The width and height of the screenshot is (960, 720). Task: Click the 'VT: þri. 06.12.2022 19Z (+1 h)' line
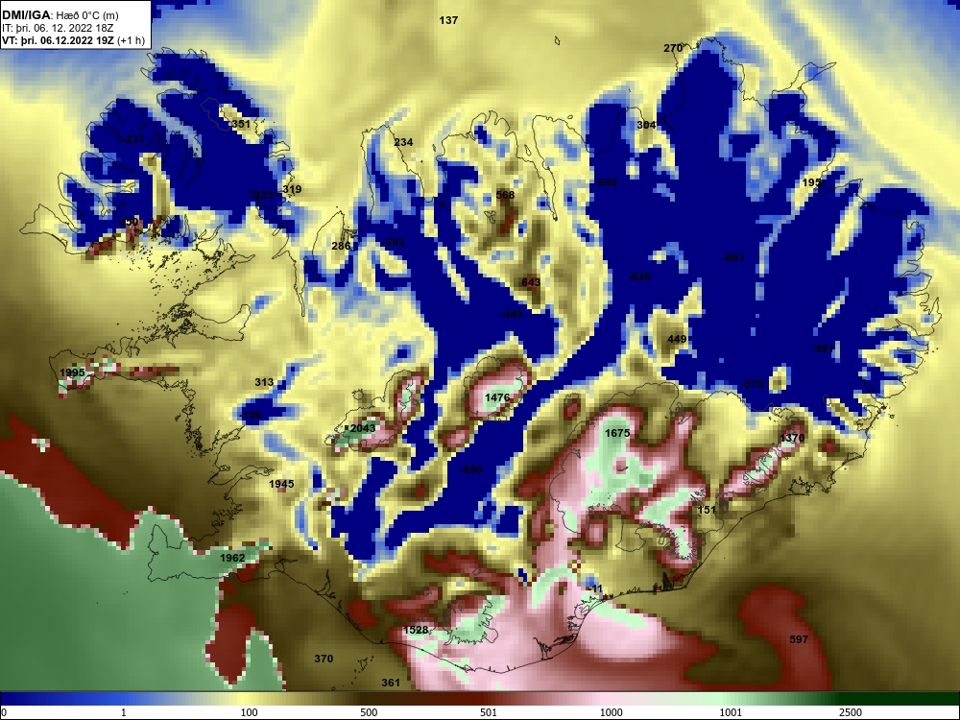73,41
